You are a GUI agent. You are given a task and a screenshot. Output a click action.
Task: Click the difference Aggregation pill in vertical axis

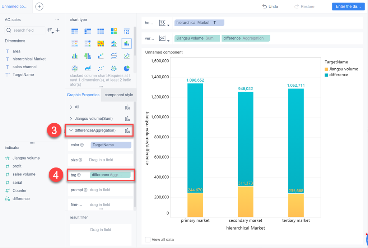[246, 38]
